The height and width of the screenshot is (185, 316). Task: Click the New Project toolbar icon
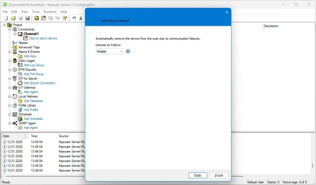pos(6,18)
